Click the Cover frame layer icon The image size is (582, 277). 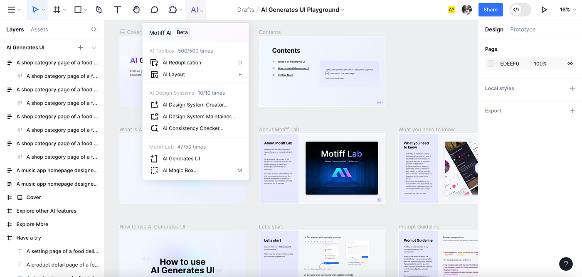point(20,197)
